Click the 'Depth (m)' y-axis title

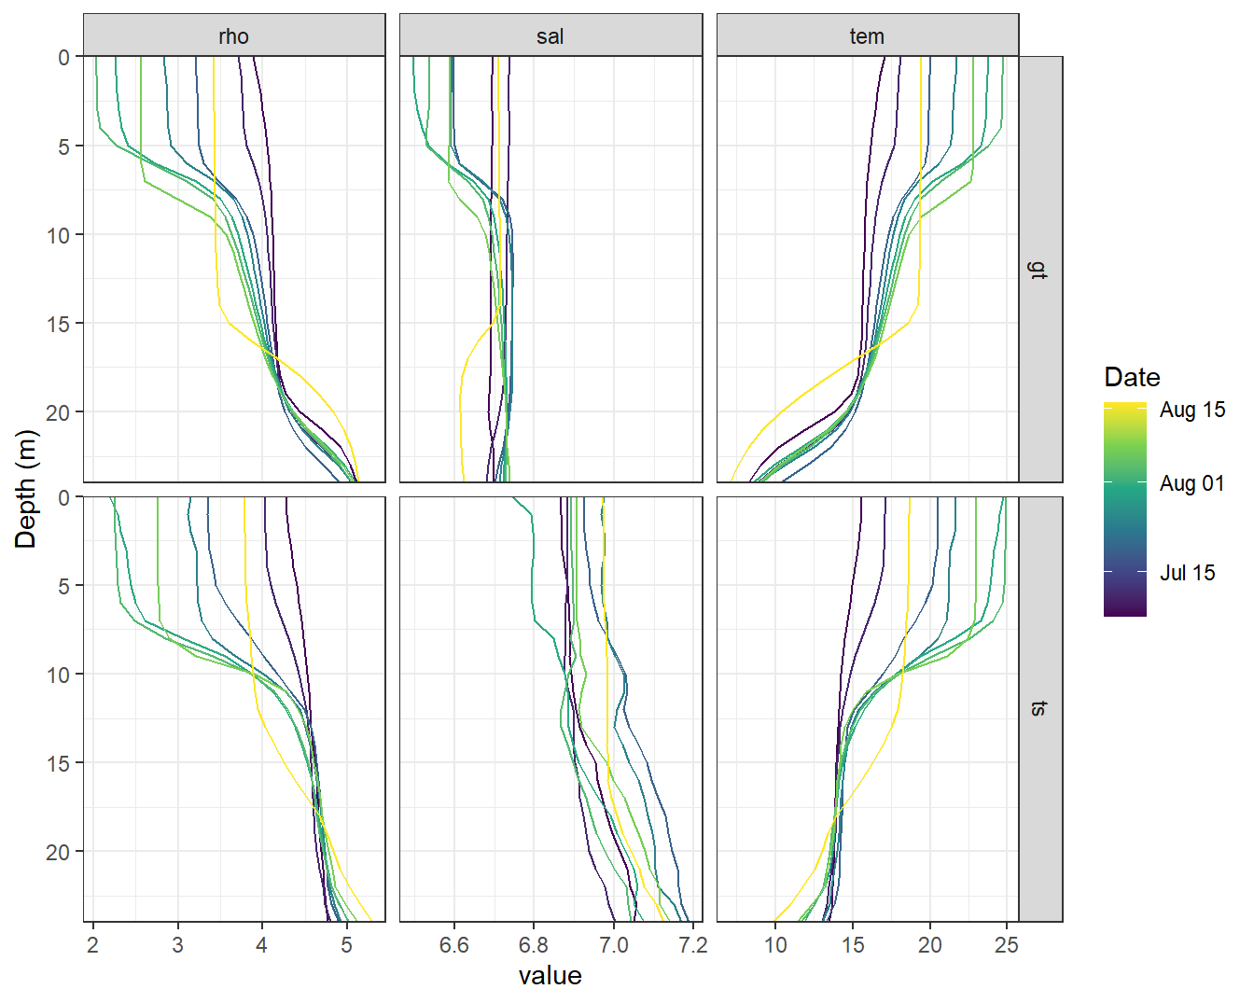(26, 489)
